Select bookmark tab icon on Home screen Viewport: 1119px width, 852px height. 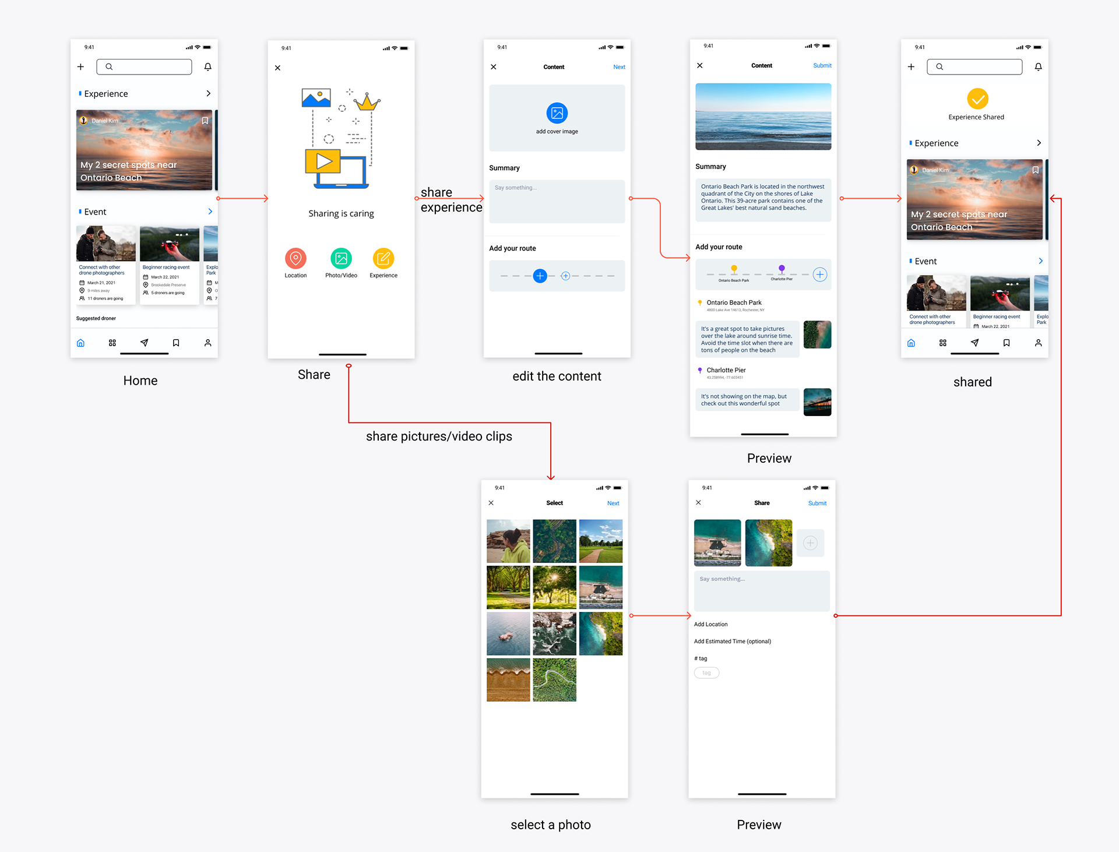tap(176, 343)
